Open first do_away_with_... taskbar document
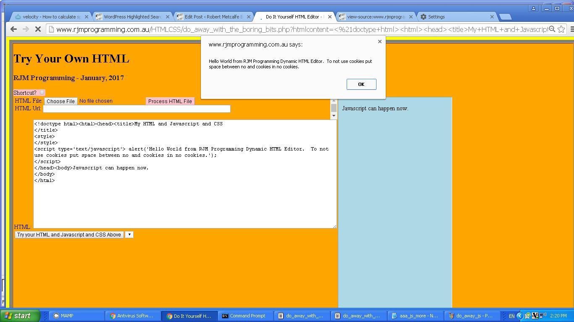This screenshot has width=574, height=322. tap(302, 316)
